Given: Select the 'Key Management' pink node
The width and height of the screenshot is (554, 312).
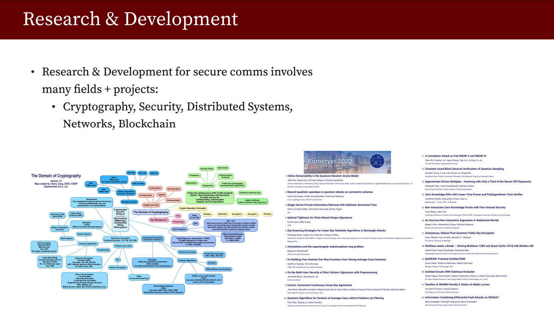Looking at the screenshot, I should coord(158,220).
